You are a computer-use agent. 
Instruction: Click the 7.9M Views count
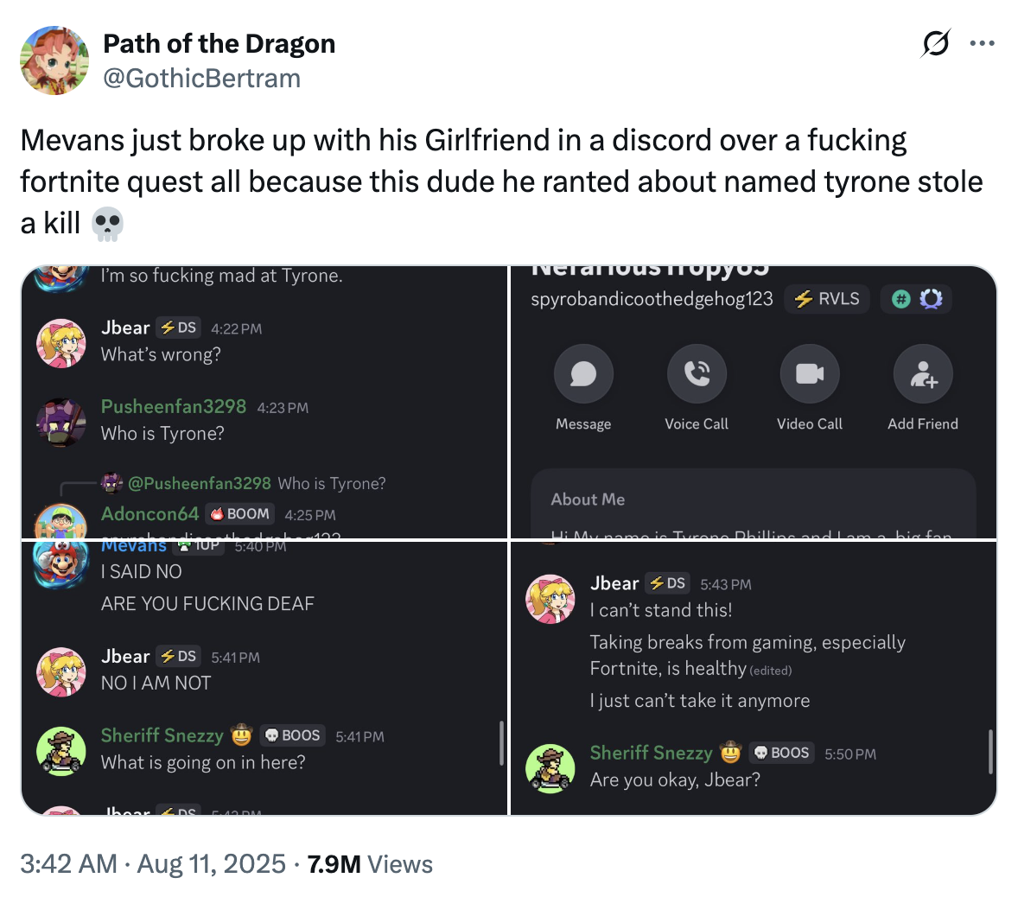pos(370,863)
